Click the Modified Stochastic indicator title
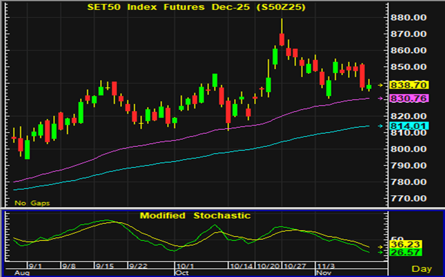The height and width of the screenshot is (277, 445). pos(195,215)
